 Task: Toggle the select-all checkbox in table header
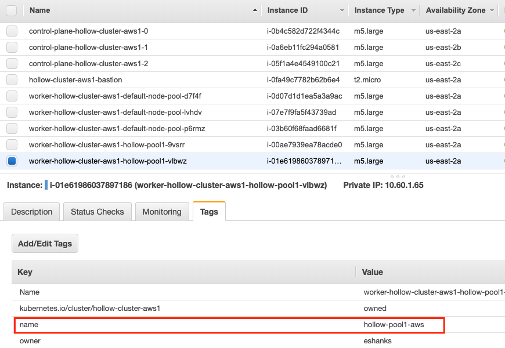[x=12, y=10]
